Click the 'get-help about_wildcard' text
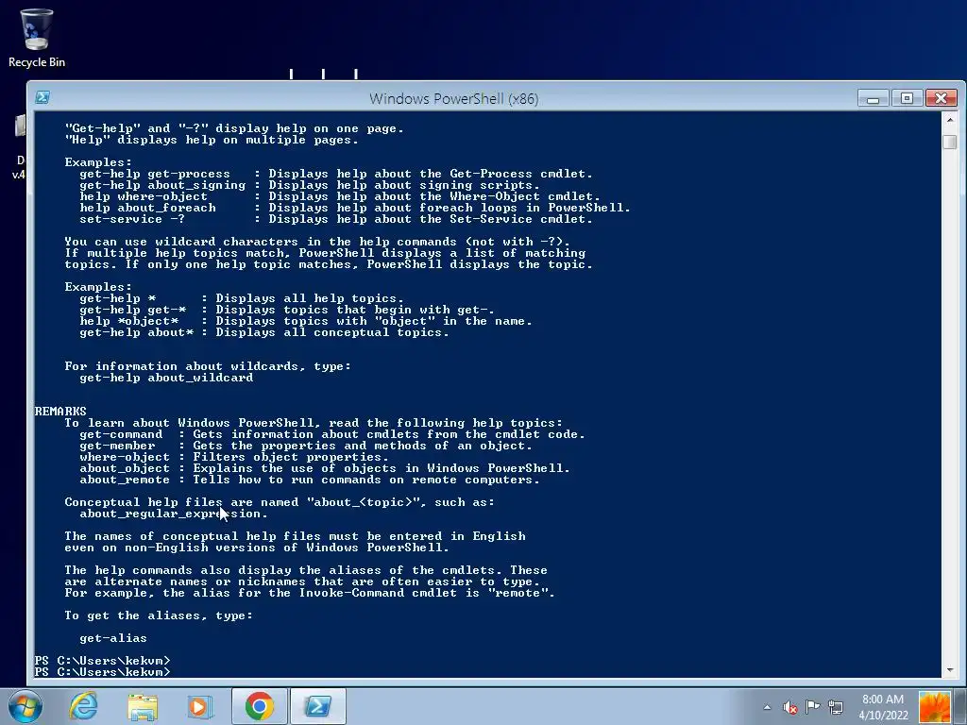The height and width of the screenshot is (725, 967). coord(166,378)
